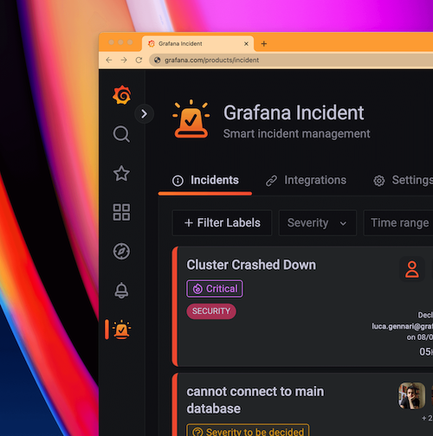Open the Explore compass icon
The width and height of the screenshot is (433, 436).
[121, 252]
